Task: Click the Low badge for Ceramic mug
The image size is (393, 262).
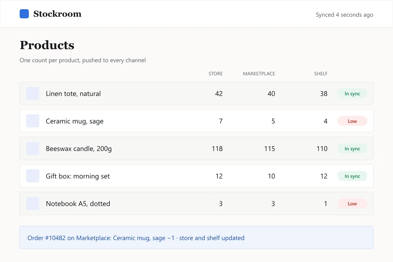Action: (352, 121)
